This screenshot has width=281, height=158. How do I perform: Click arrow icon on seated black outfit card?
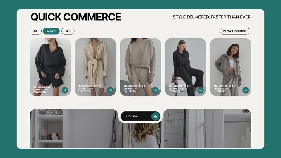pos(200,90)
